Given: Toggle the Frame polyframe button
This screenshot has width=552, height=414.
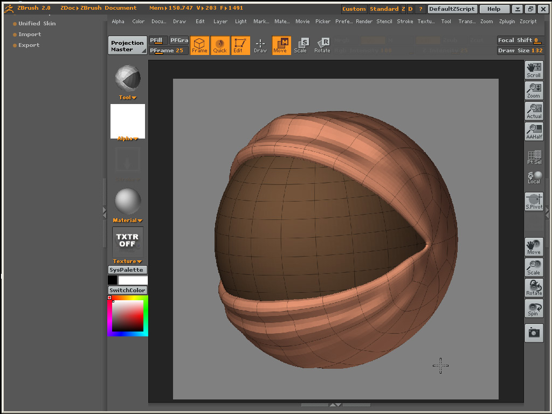Looking at the screenshot, I should click(x=199, y=45).
